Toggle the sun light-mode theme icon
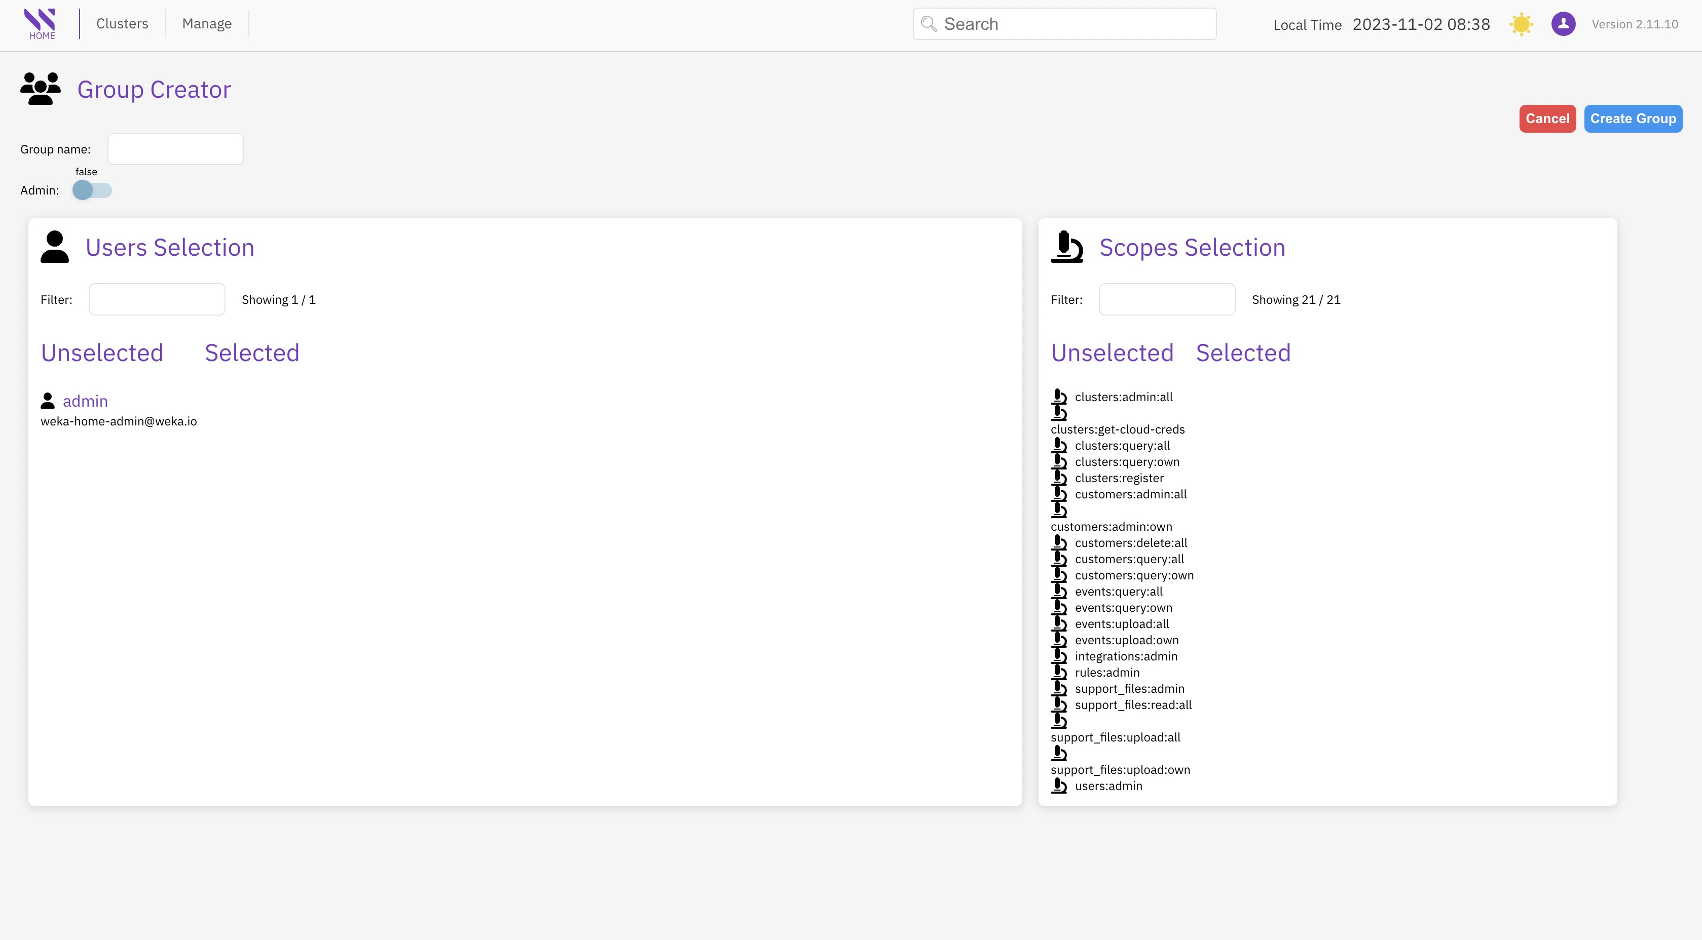The image size is (1702, 940). 1521,24
